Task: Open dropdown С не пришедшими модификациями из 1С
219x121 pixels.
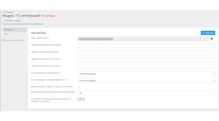Action: click(x=146, y=81)
